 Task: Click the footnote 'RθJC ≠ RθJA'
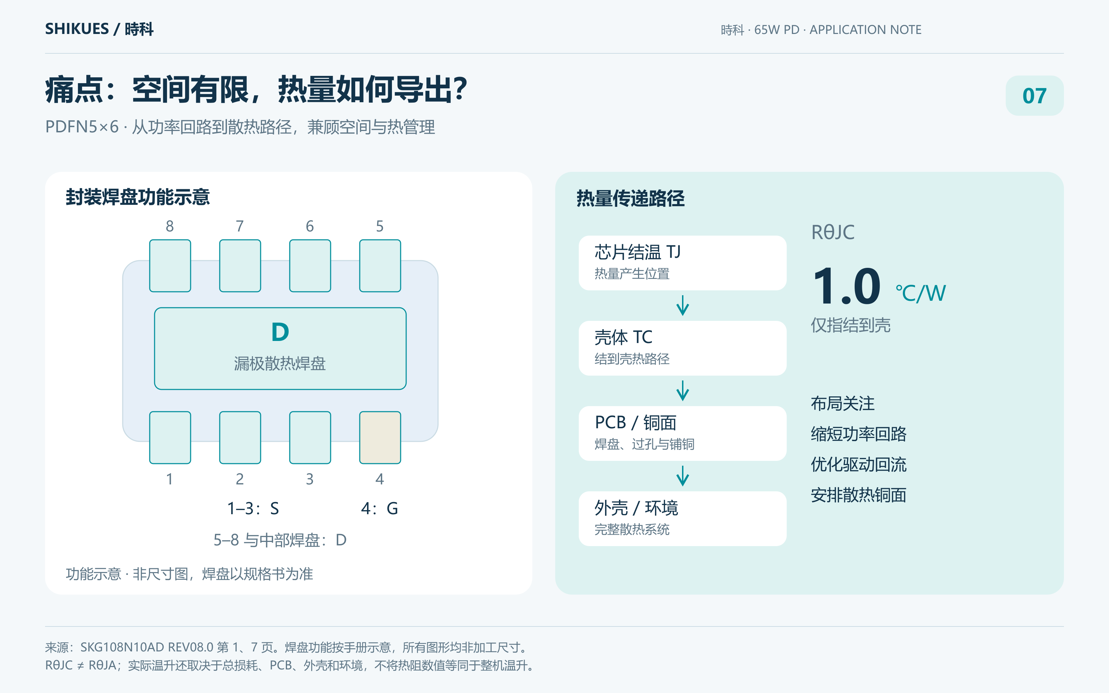pos(81,665)
